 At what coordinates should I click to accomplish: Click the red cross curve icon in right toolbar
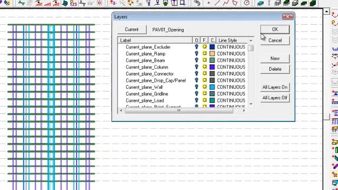coord(335,64)
